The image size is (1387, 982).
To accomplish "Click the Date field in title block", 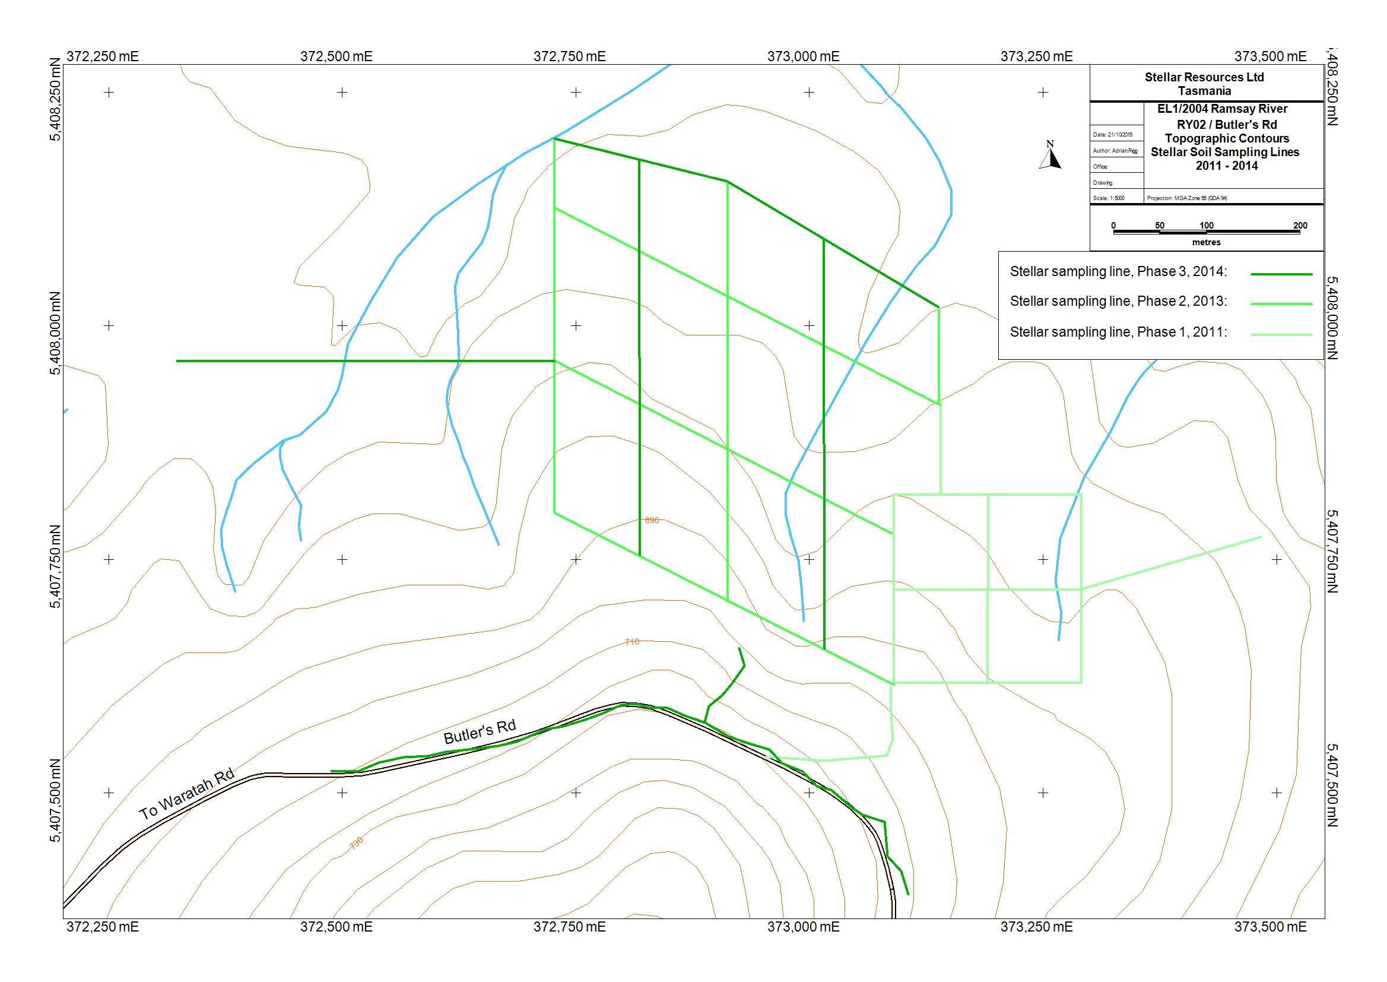I will tap(1112, 135).
